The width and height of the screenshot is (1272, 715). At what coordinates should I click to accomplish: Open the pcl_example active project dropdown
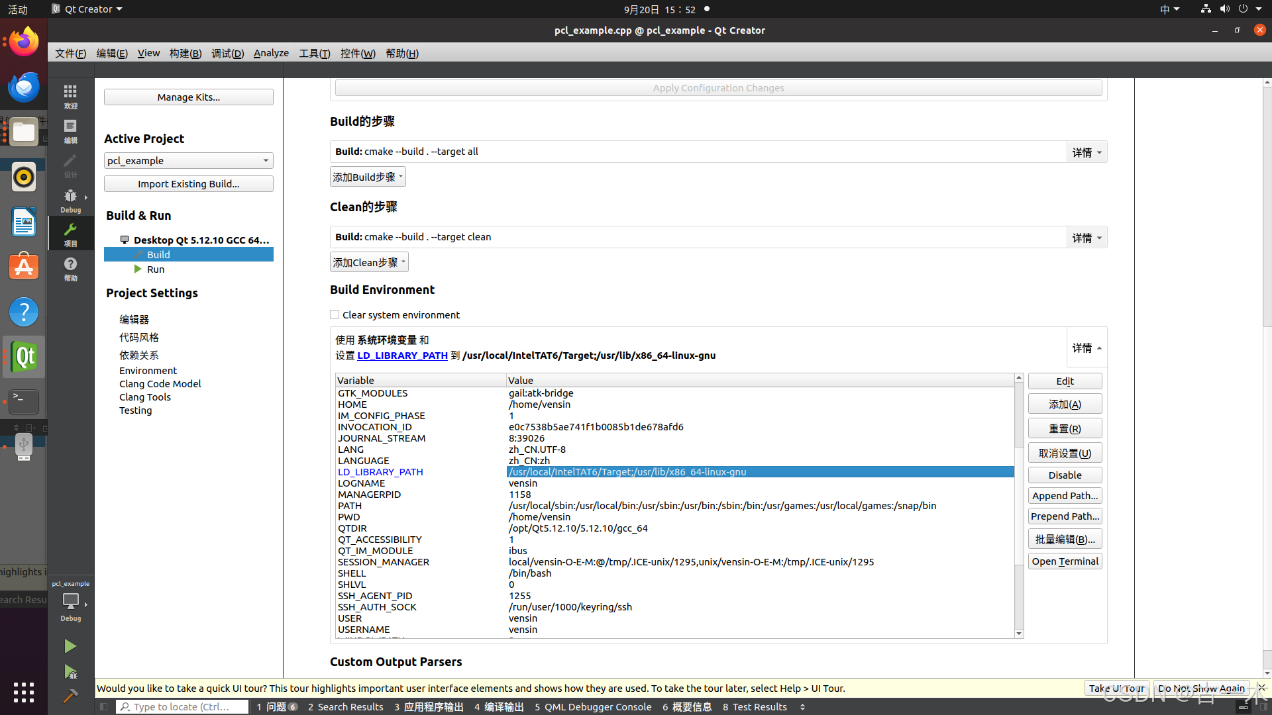(188, 161)
